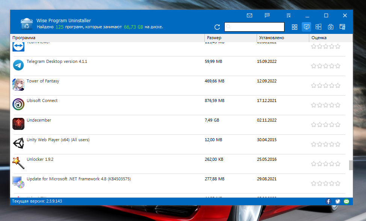366x221 pixels.
Task: Click the install date 30.04.2015
Action: click(x=267, y=140)
